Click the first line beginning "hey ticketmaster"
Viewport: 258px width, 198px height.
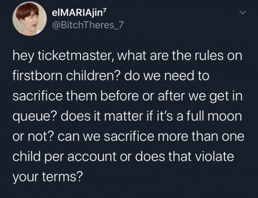click(127, 56)
